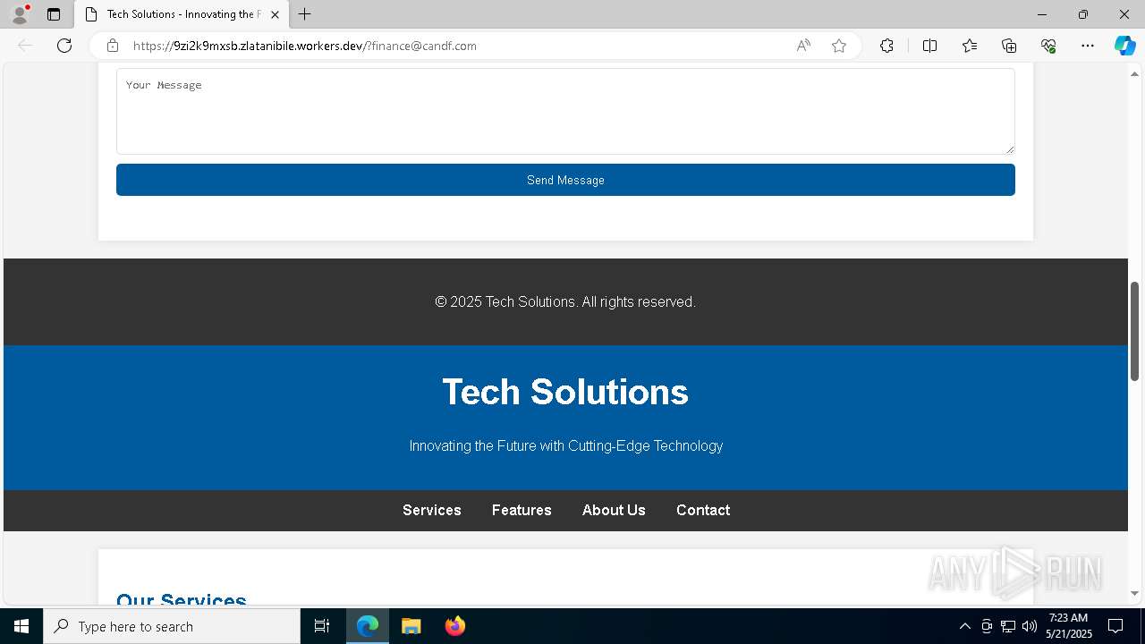Launch Firefox from the taskbar
Image resolution: width=1145 pixels, height=644 pixels.
pyautogui.click(x=455, y=626)
